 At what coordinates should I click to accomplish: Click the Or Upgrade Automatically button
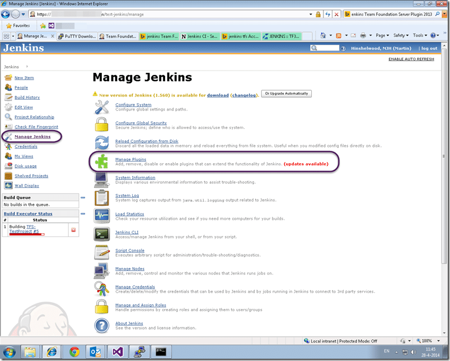(x=287, y=94)
